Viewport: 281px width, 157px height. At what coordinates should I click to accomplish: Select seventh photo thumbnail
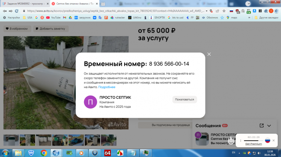click(x=109, y=140)
